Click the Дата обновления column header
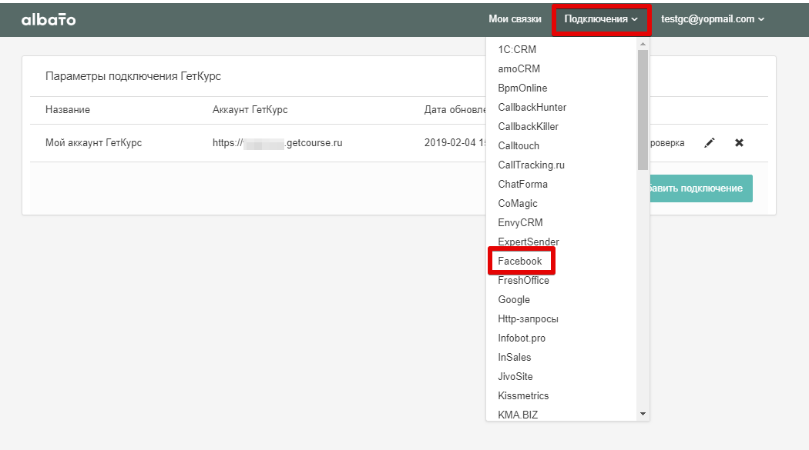The height and width of the screenshot is (450, 809). click(x=455, y=110)
